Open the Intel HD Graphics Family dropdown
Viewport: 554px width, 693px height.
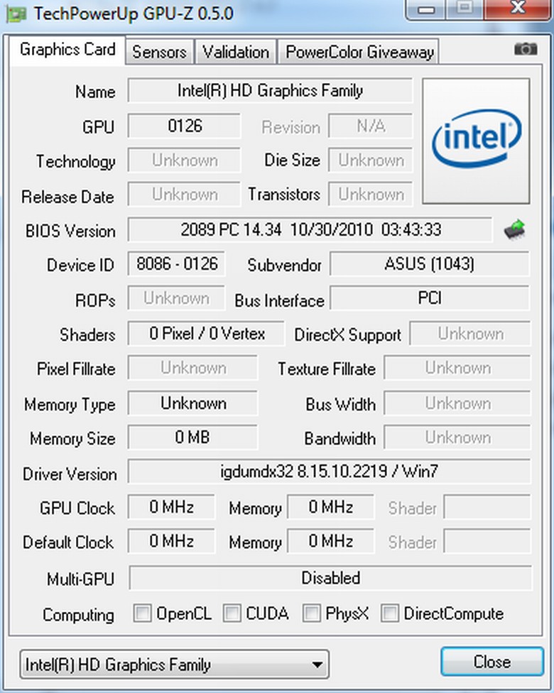(x=174, y=665)
